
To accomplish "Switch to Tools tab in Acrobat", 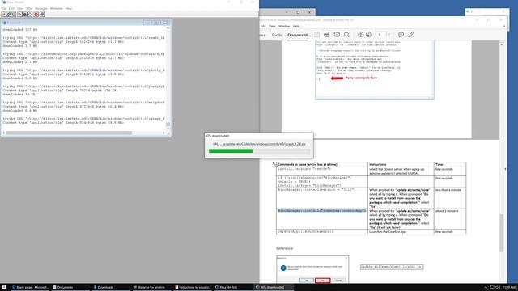I will coord(277,35).
